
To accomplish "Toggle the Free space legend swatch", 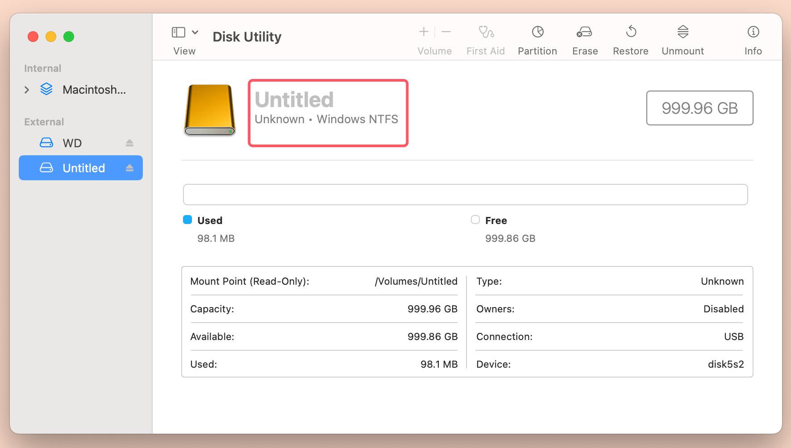I will [x=475, y=220].
